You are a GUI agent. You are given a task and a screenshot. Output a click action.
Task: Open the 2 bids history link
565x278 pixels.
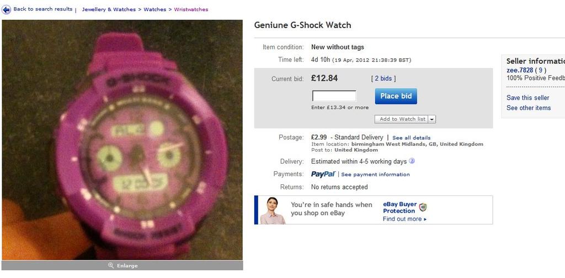383,78
